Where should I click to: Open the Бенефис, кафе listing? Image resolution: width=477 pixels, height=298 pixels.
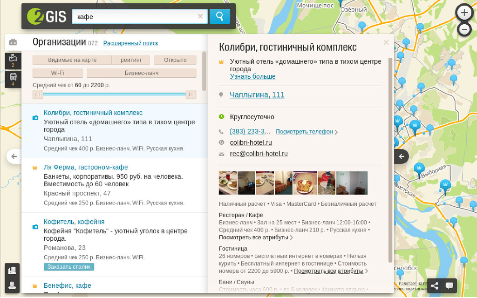pyautogui.click(x=68, y=285)
